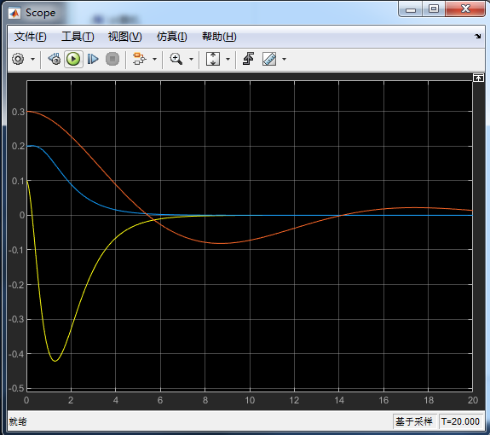The width and height of the screenshot is (490, 435).
Task: Expand the axes scaling options arrow
Action: [228, 59]
